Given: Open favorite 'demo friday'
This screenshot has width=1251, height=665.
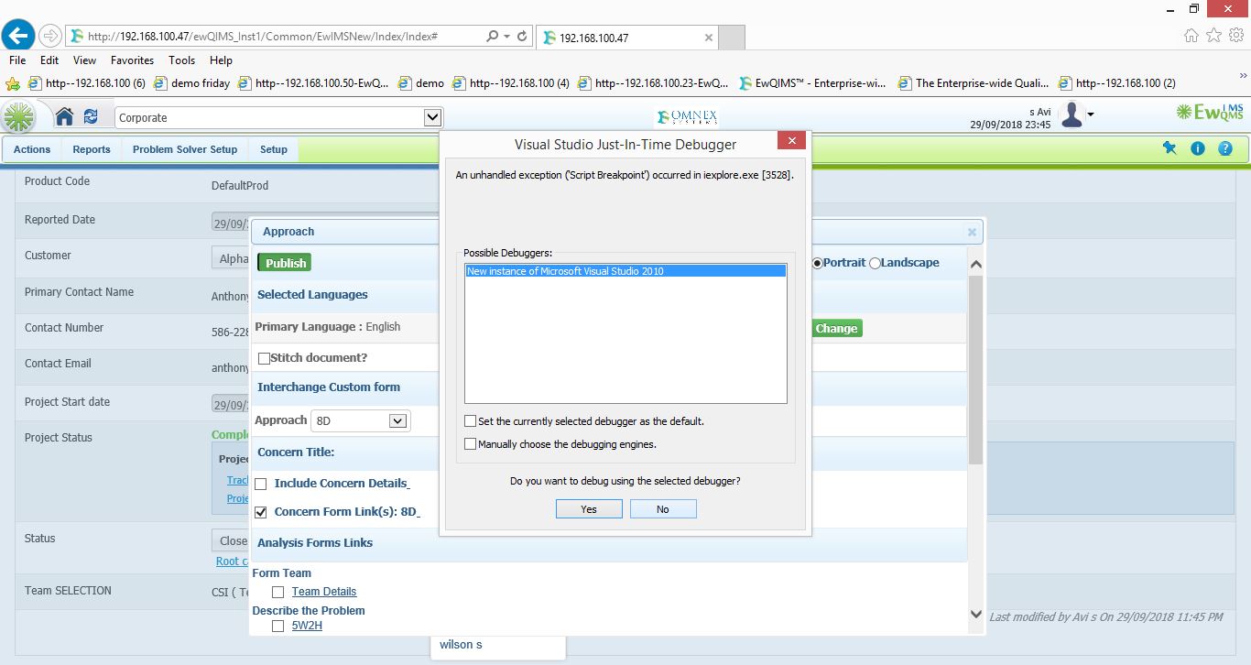Looking at the screenshot, I should point(192,83).
